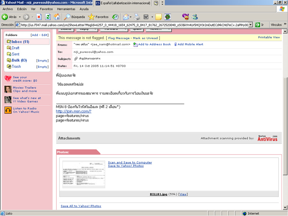This screenshot has width=288, height=216.
Task: Print the page with the printer icon
Action: pyautogui.click(x=137, y=17)
